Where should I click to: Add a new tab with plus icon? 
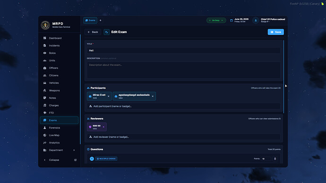(x=101, y=20)
